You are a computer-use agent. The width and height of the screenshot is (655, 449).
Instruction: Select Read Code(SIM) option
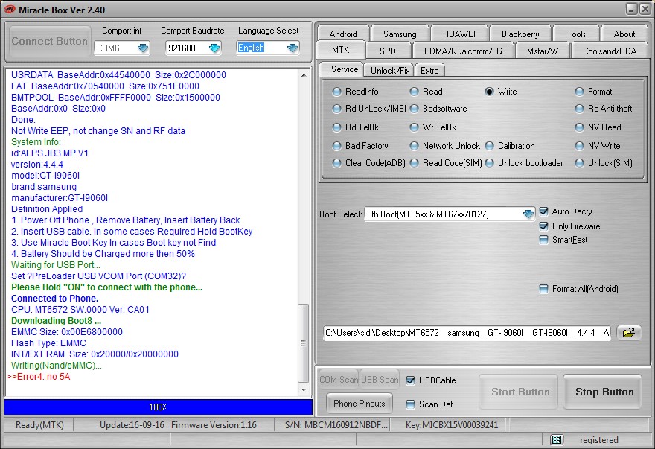click(414, 163)
